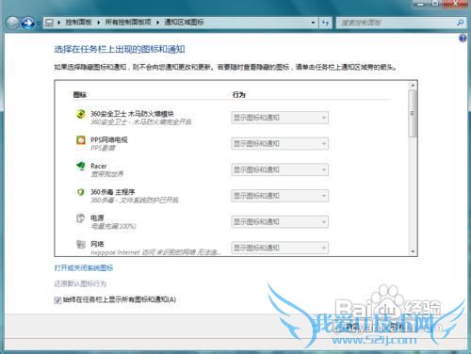This screenshot has width=471, height=354.
Task: Click the blue forward navigation arrow
Action: tap(28, 23)
